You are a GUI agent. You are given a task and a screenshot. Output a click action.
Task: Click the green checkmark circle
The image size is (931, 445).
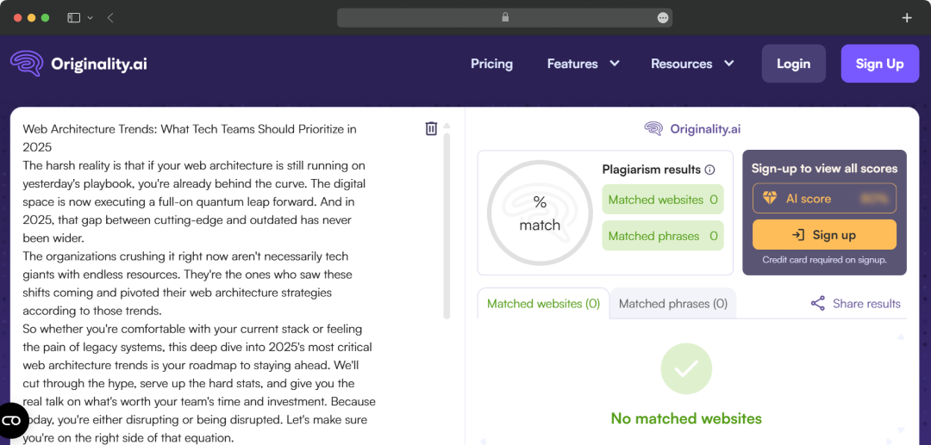coord(686,368)
